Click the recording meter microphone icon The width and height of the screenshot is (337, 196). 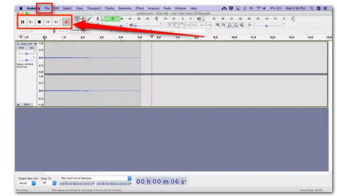click(98, 19)
